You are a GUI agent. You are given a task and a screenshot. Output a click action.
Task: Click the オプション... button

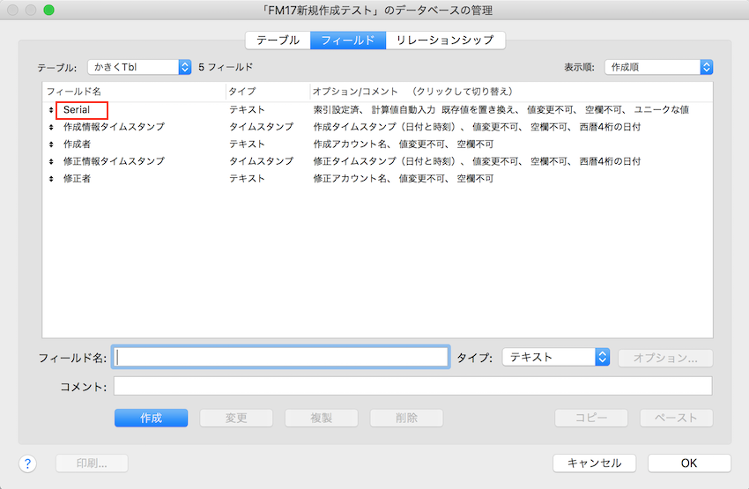(x=665, y=358)
